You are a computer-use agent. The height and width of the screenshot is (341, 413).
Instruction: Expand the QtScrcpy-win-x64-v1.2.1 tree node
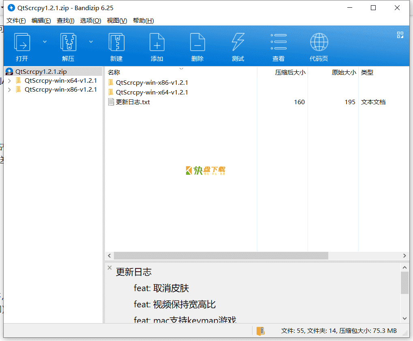pos(9,81)
